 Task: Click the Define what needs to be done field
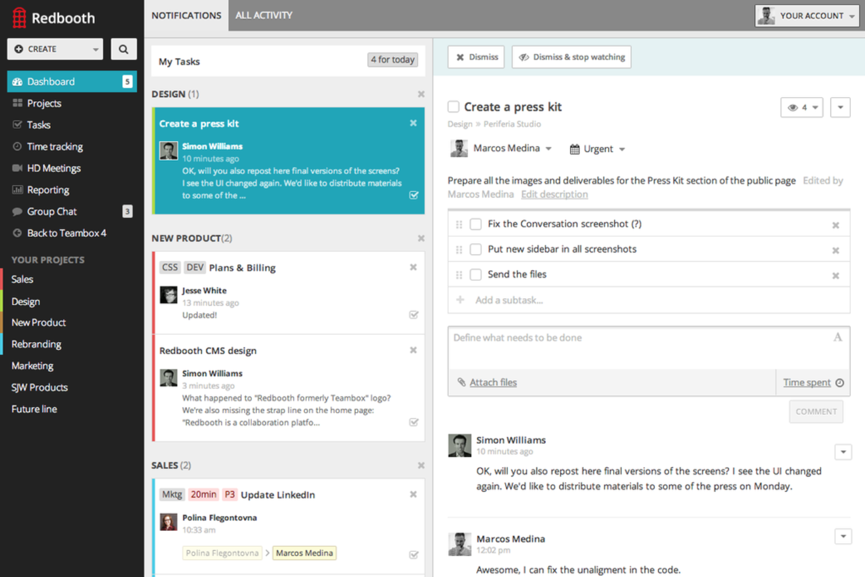(649, 348)
